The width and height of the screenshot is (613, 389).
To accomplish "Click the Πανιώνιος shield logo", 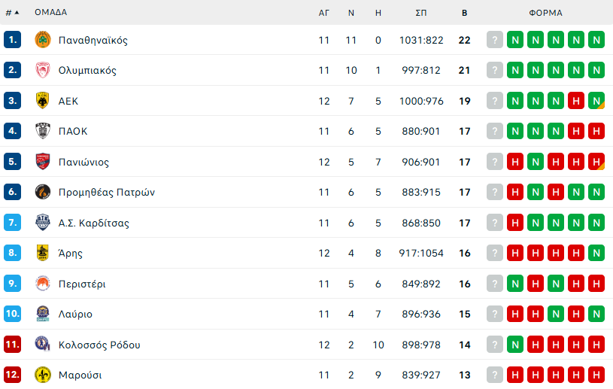I will click(43, 162).
